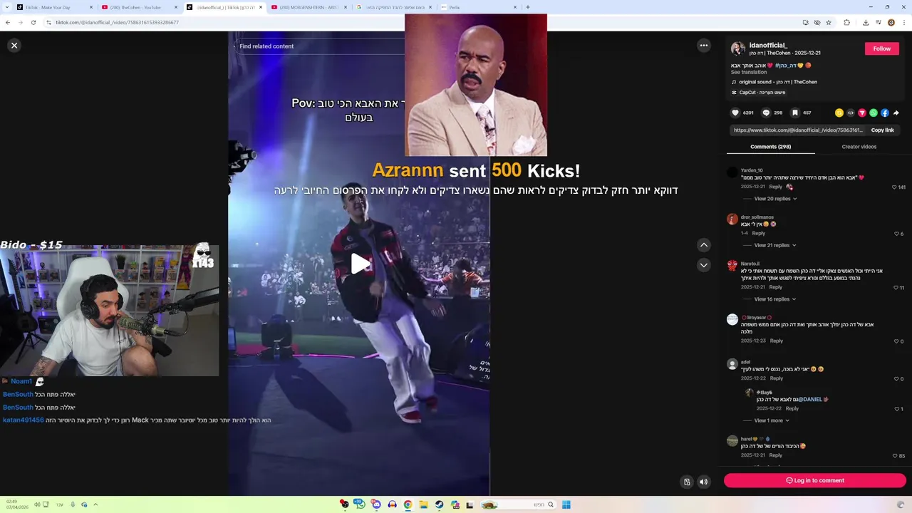The width and height of the screenshot is (912, 513).
Task: Click Log in to comment button
Action: tap(815, 481)
